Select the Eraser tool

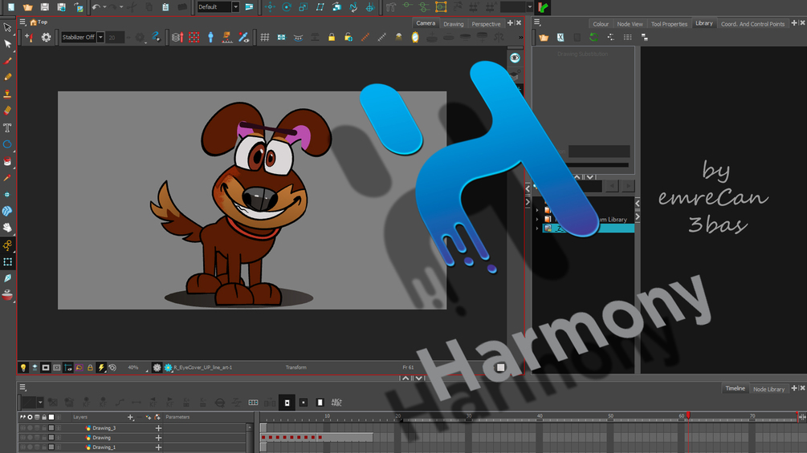pos(7,111)
